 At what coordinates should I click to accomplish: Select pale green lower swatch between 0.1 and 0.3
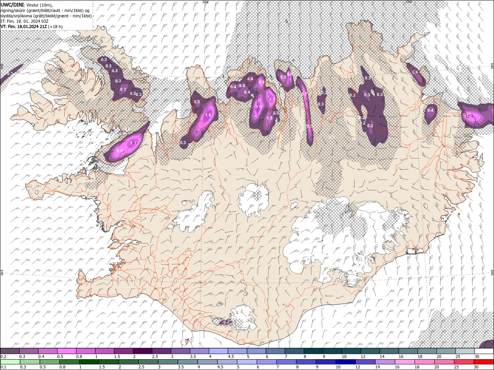pos(10,362)
